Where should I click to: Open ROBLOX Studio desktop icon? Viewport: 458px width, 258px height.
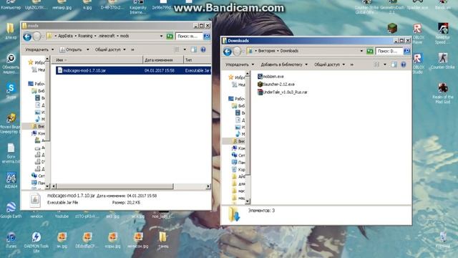point(418,63)
